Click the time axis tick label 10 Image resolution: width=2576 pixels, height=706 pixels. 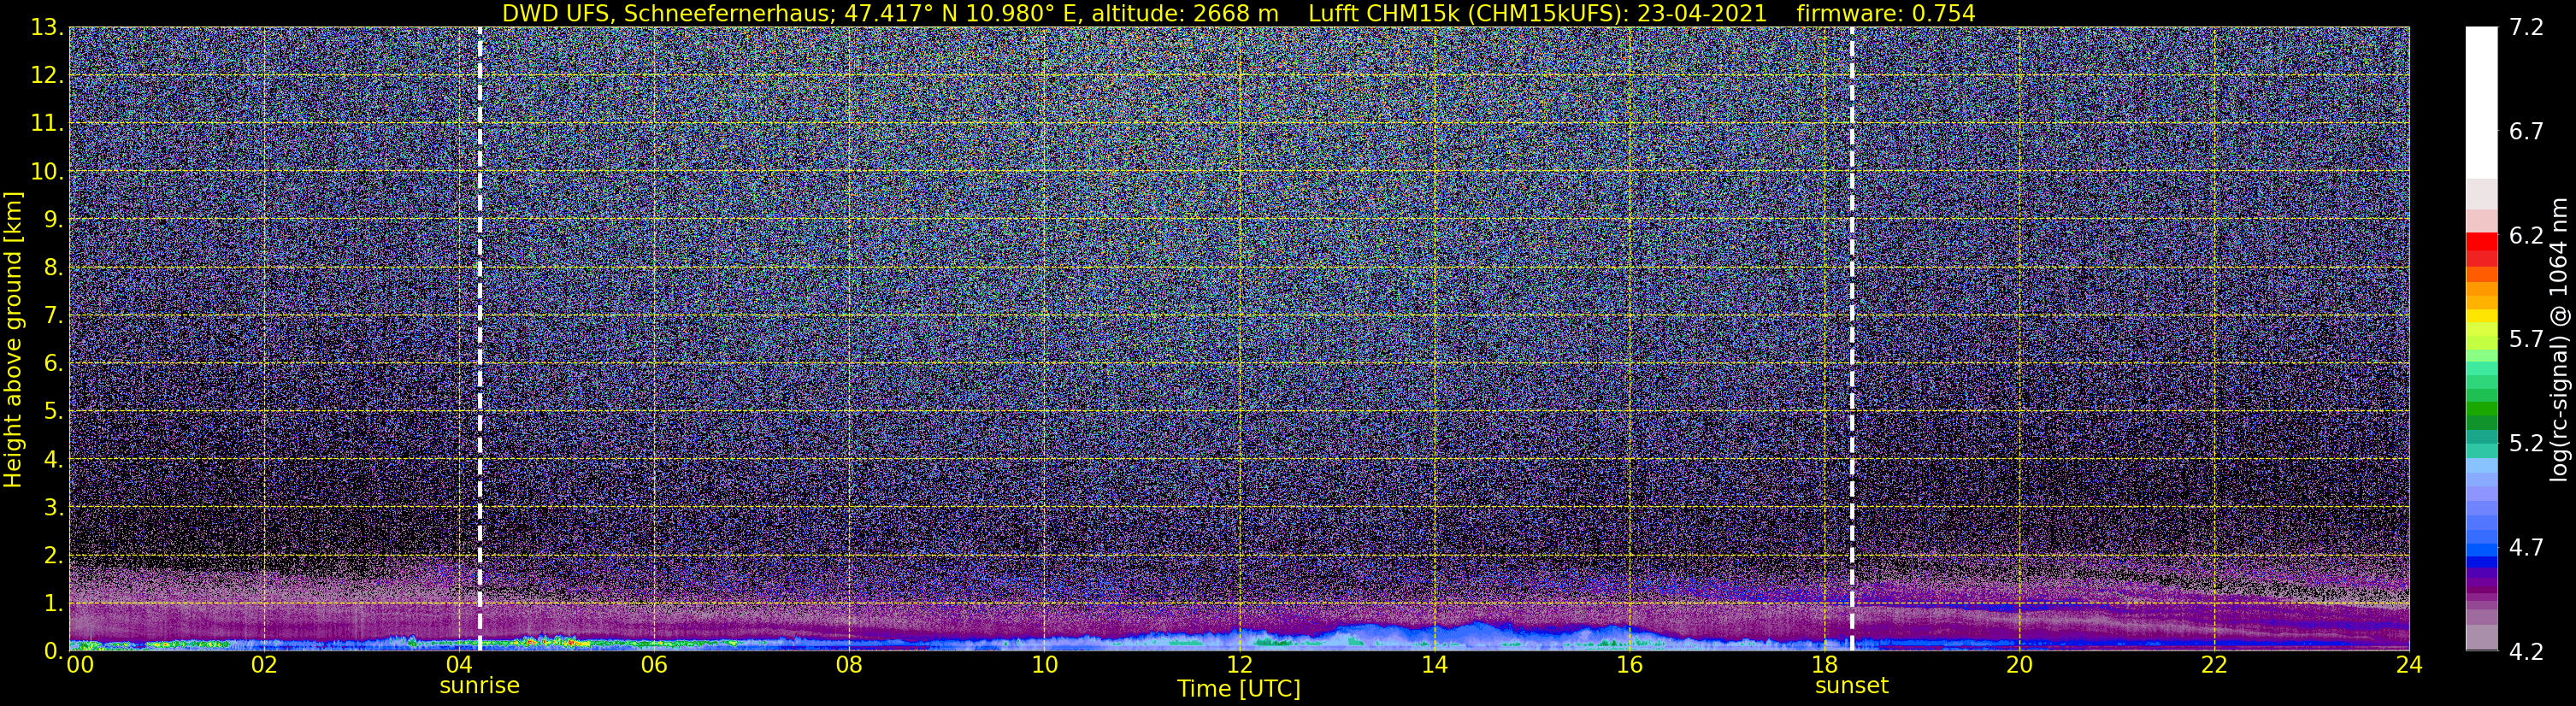(1044, 666)
